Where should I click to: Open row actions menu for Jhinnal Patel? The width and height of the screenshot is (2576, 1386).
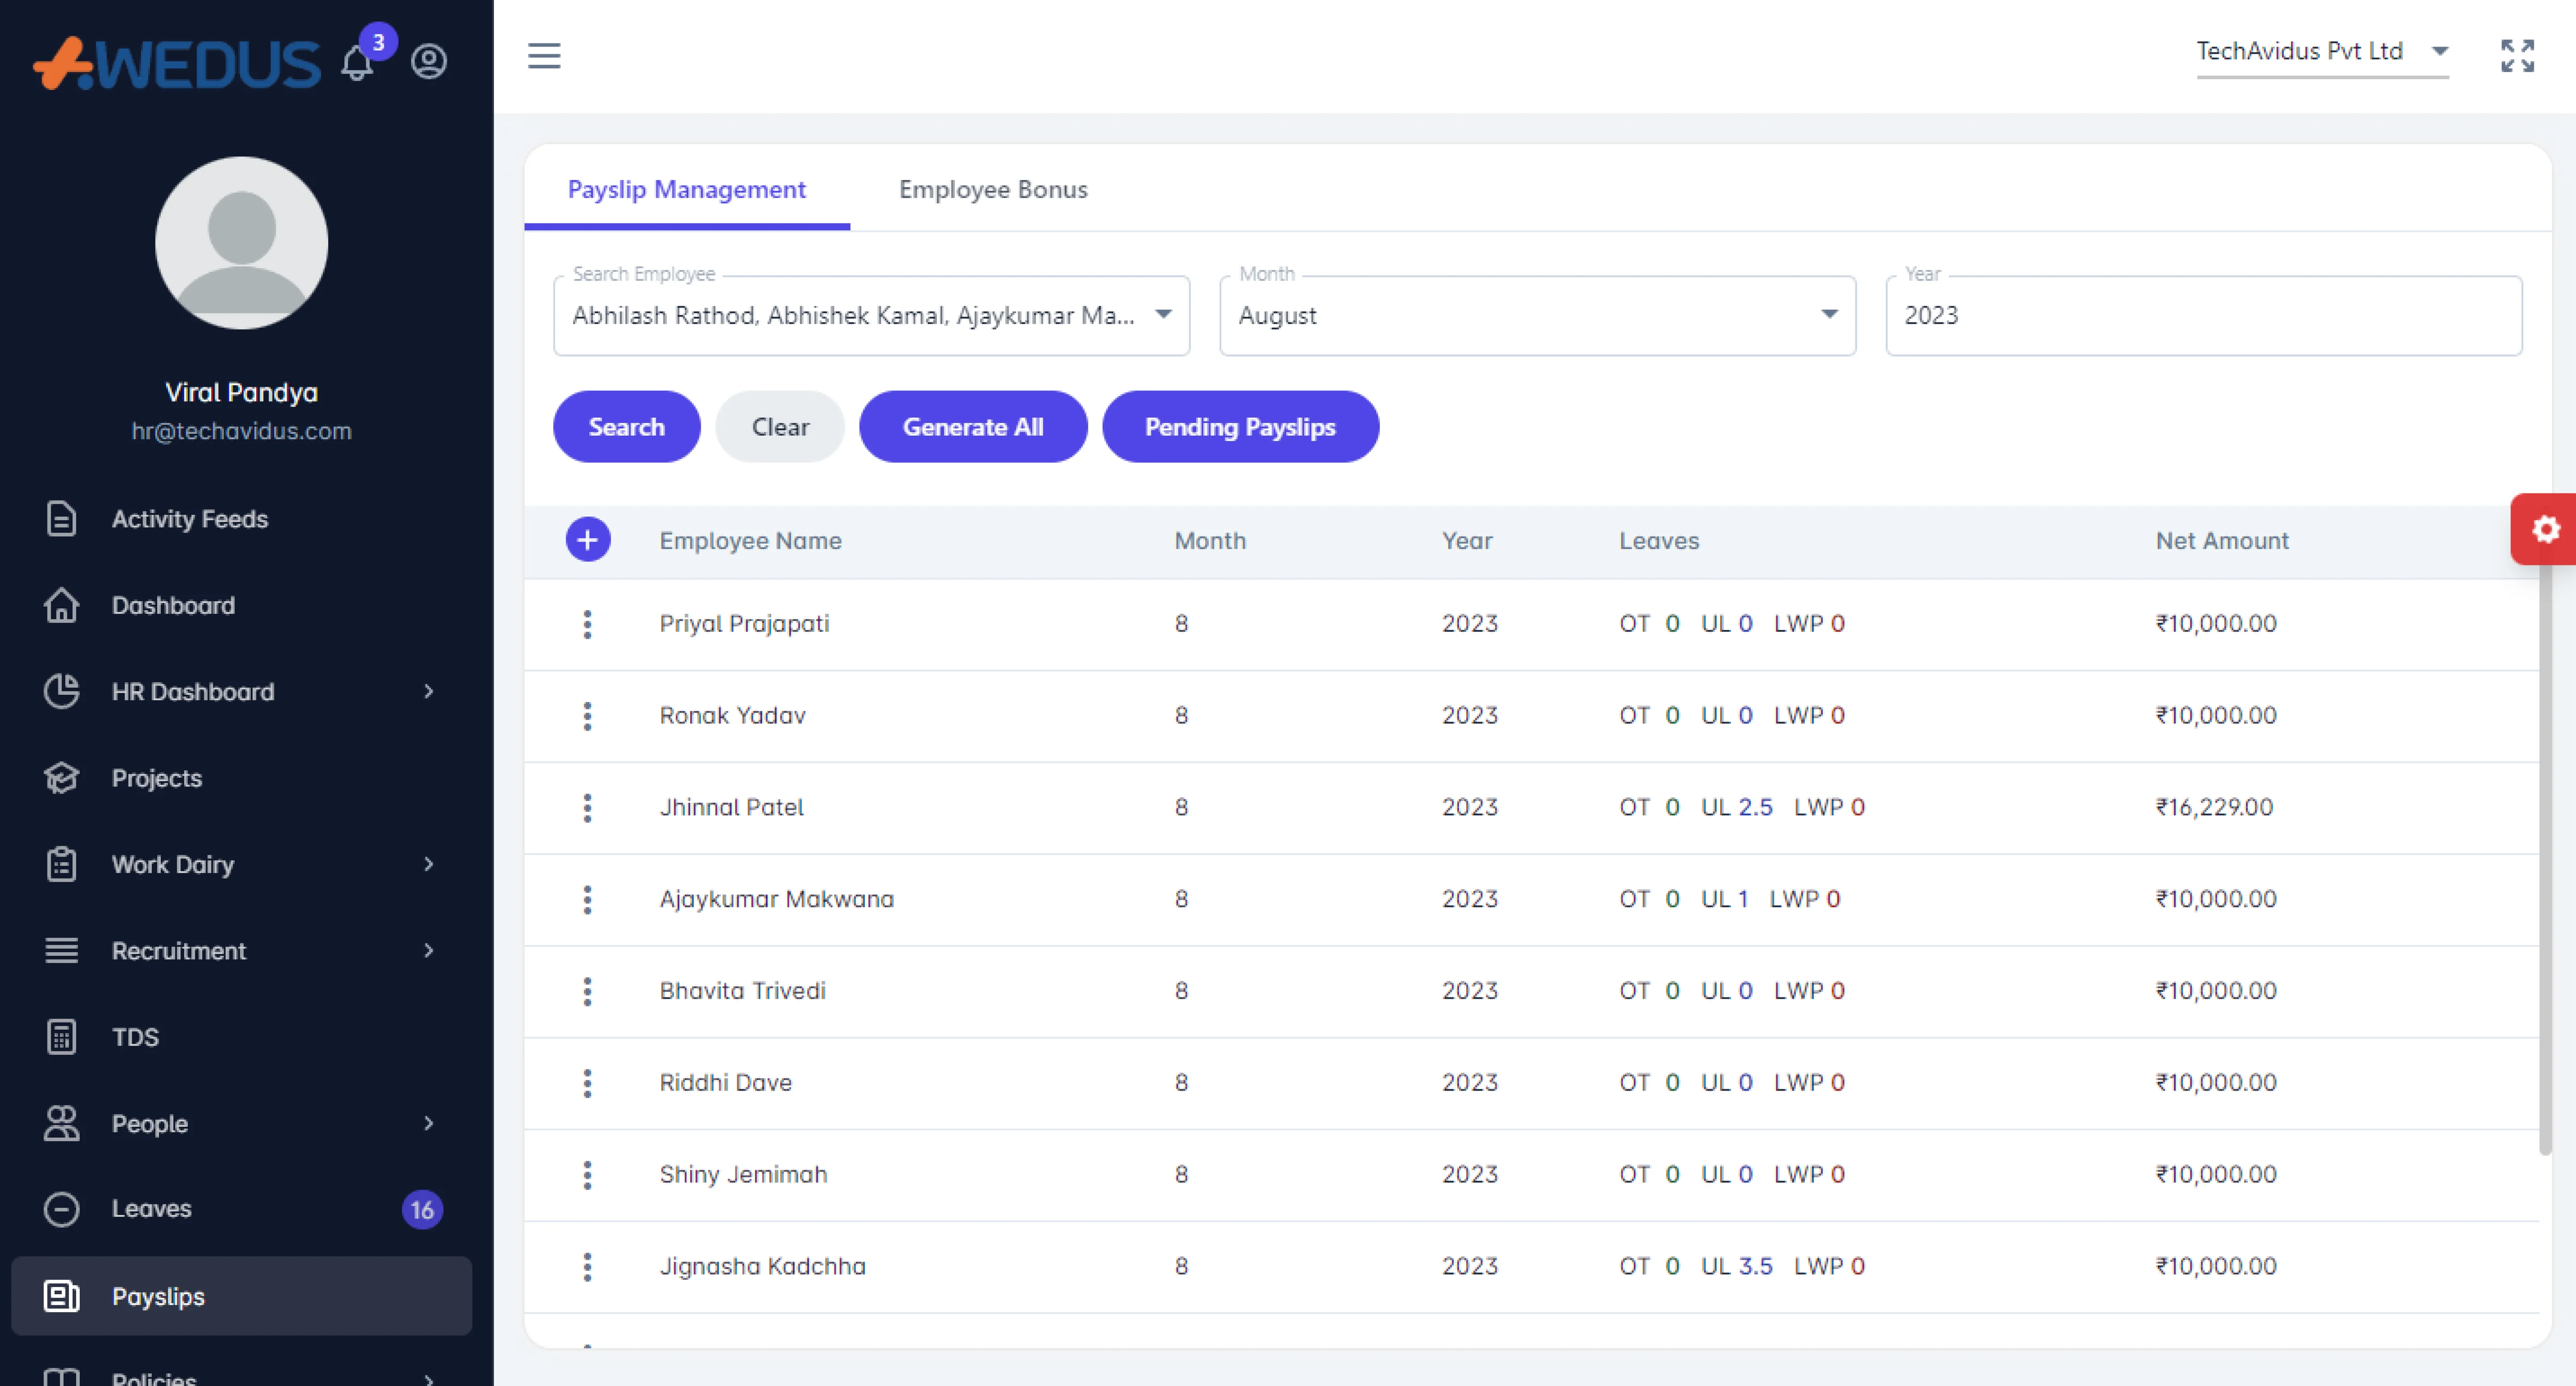coord(587,808)
